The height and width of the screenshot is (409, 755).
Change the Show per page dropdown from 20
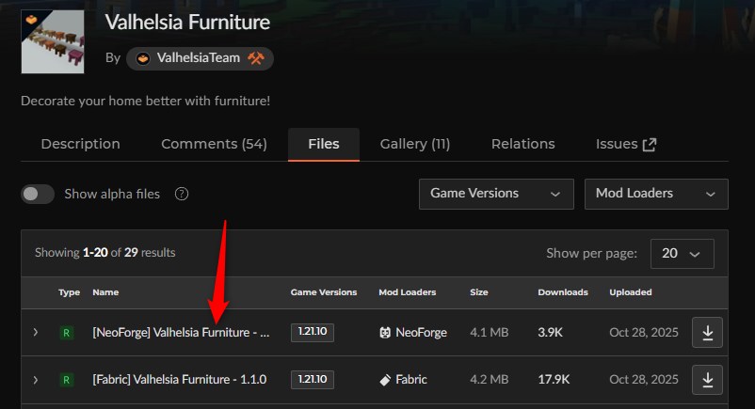tap(682, 254)
